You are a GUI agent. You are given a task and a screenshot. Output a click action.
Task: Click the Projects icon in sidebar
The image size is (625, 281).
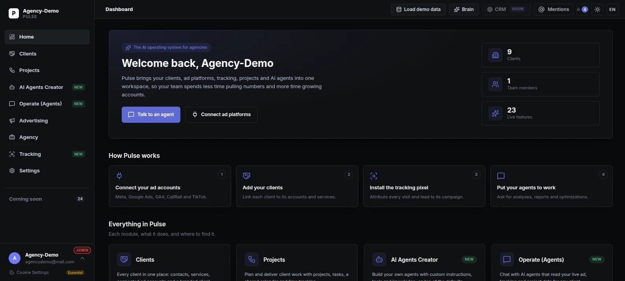12,70
